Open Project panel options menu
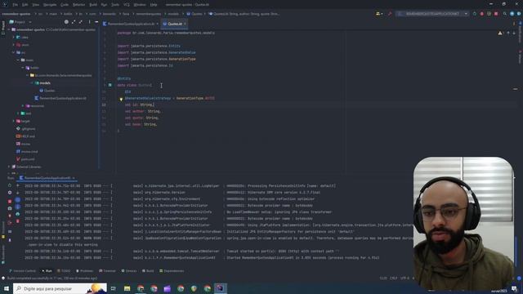 pos(89,22)
